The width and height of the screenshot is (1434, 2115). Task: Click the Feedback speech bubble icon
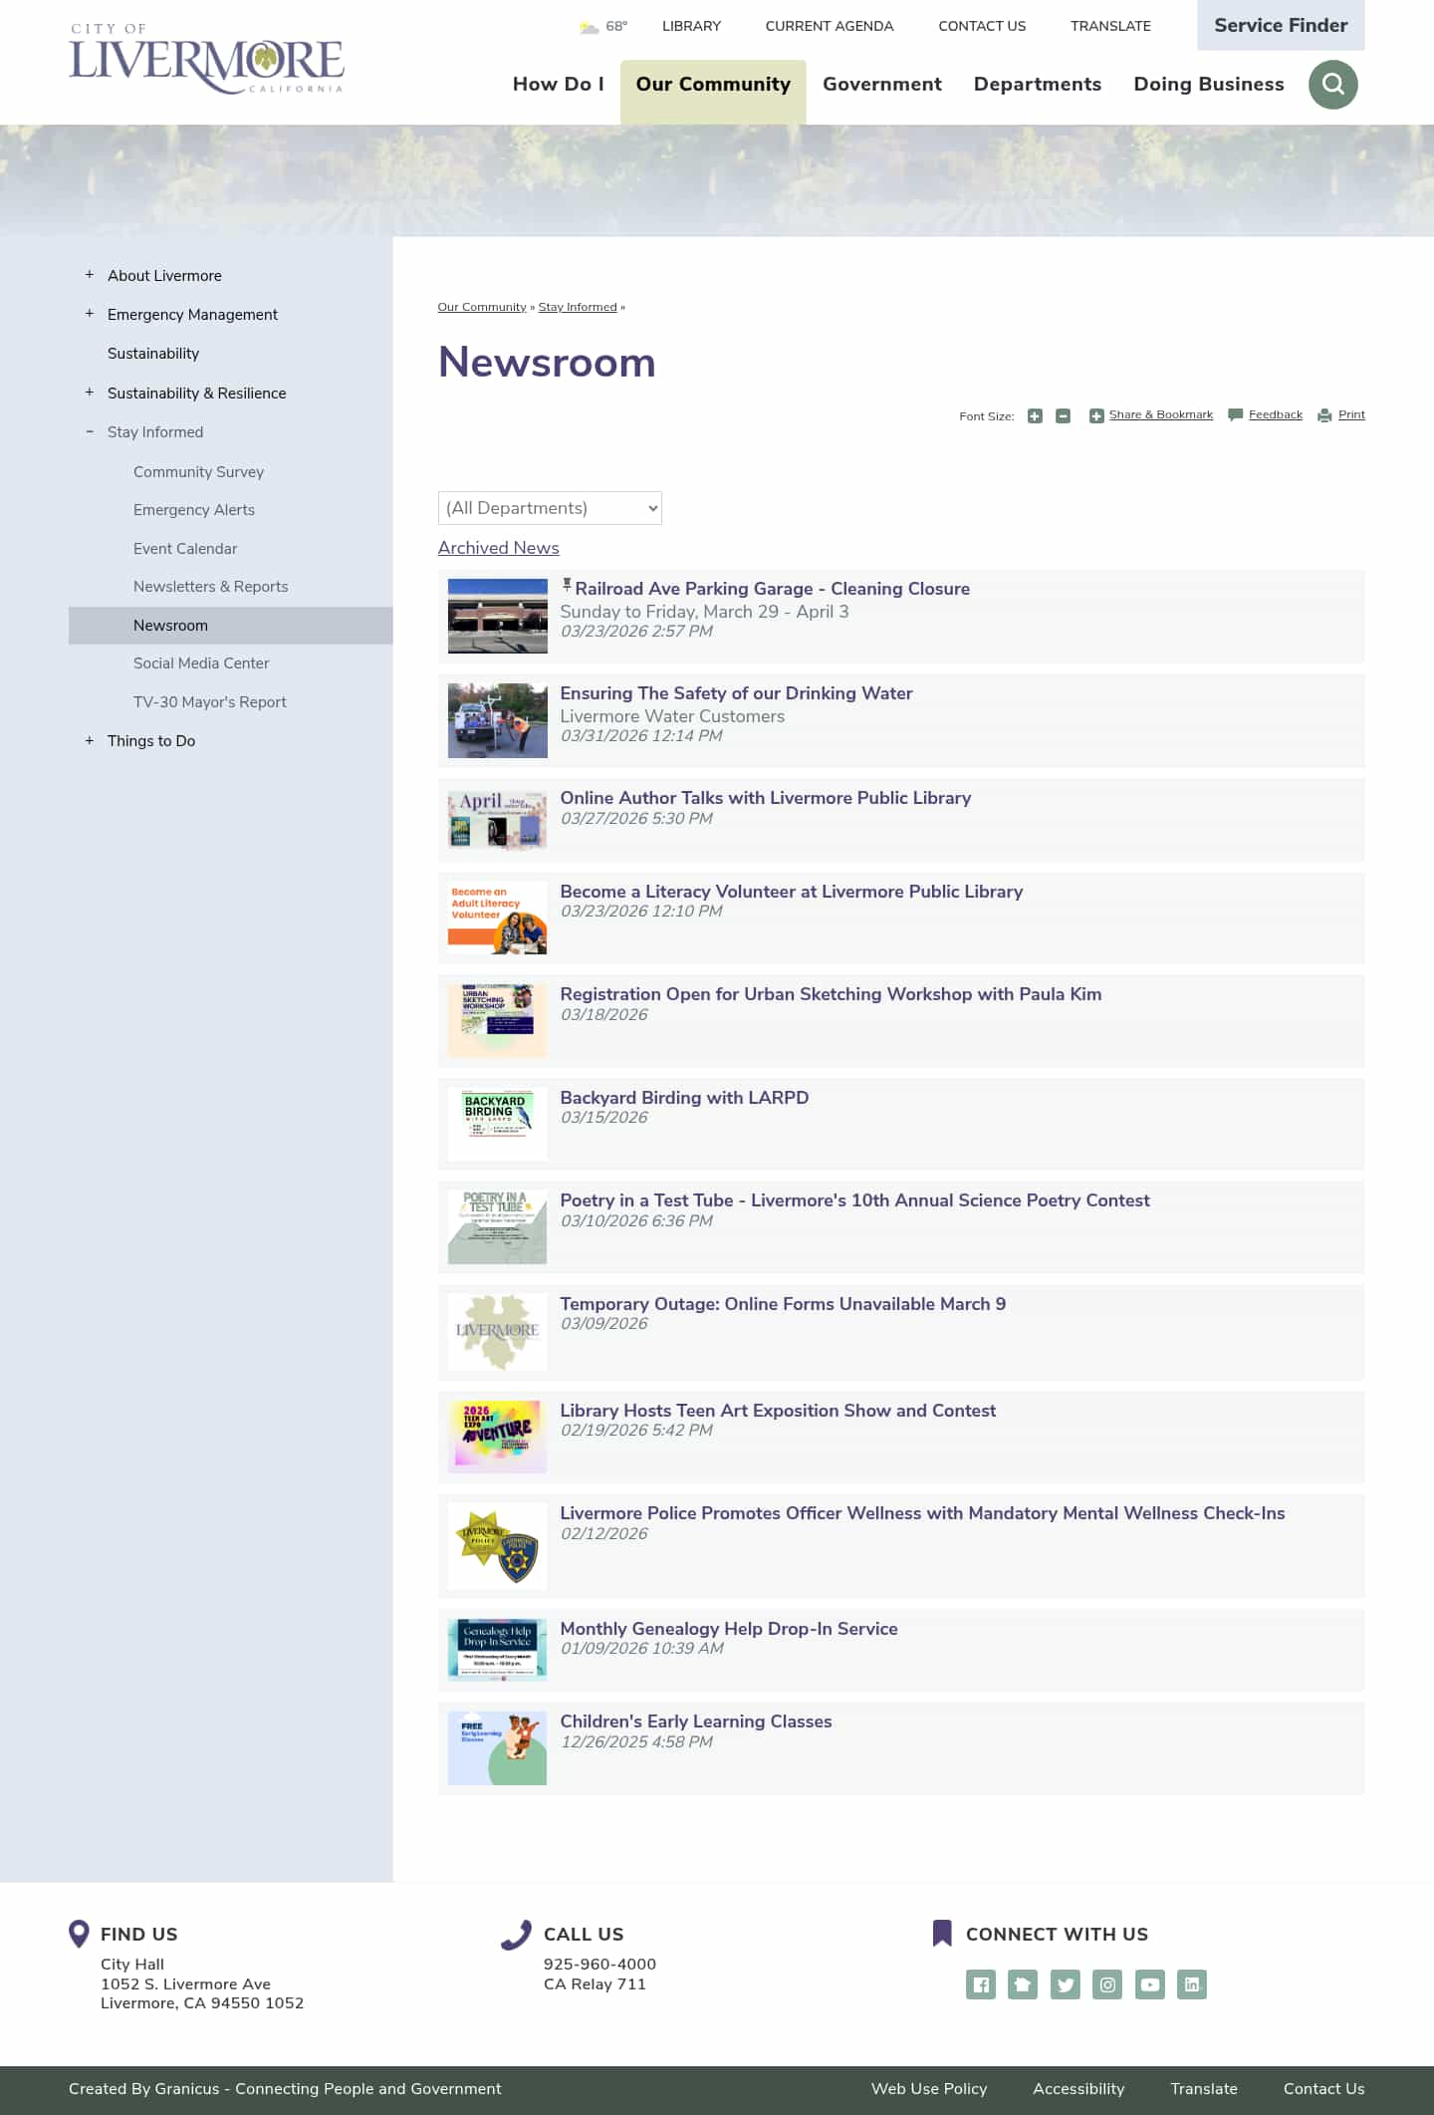point(1235,415)
